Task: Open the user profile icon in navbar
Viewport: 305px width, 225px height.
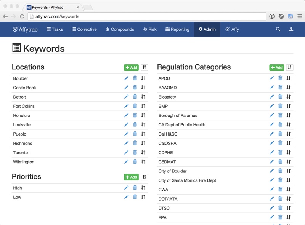Action: 291,29
